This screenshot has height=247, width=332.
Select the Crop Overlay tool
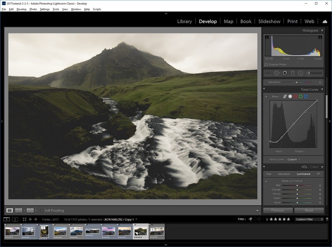pyautogui.click(x=268, y=73)
